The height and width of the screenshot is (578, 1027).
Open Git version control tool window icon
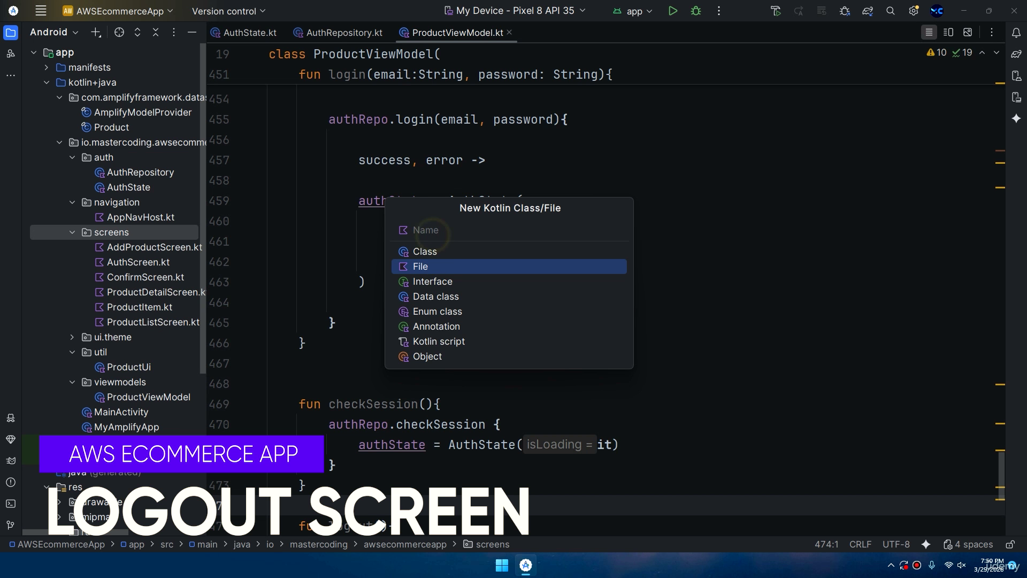click(x=11, y=525)
